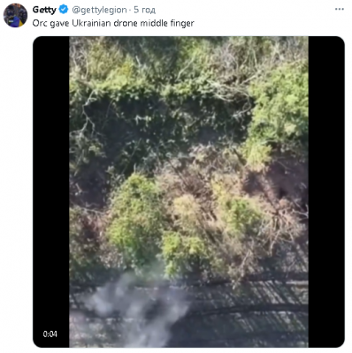Click the word 'Ukrainian' in the tweet text
Viewport: 352px width, 353px height.
(90, 23)
